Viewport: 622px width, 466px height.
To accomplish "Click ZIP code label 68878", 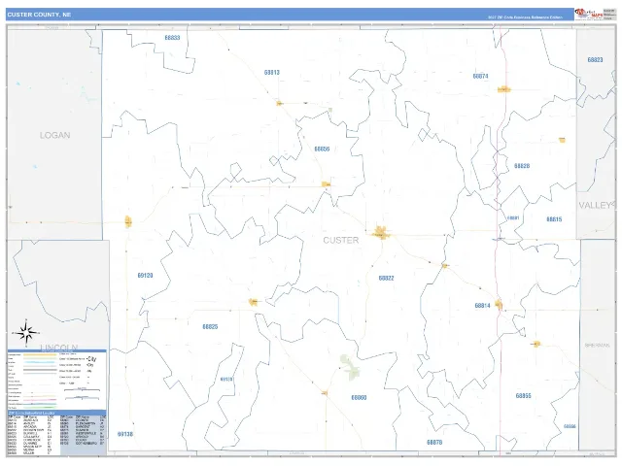I will point(434,443).
